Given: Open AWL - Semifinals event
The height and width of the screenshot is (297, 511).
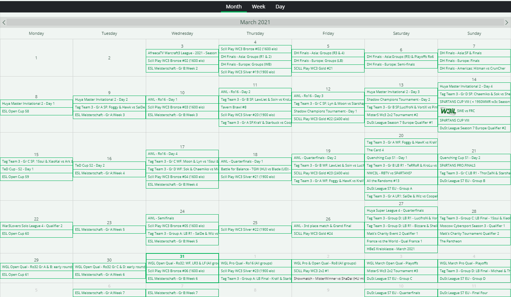Looking at the screenshot, I should click(x=161, y=218).
